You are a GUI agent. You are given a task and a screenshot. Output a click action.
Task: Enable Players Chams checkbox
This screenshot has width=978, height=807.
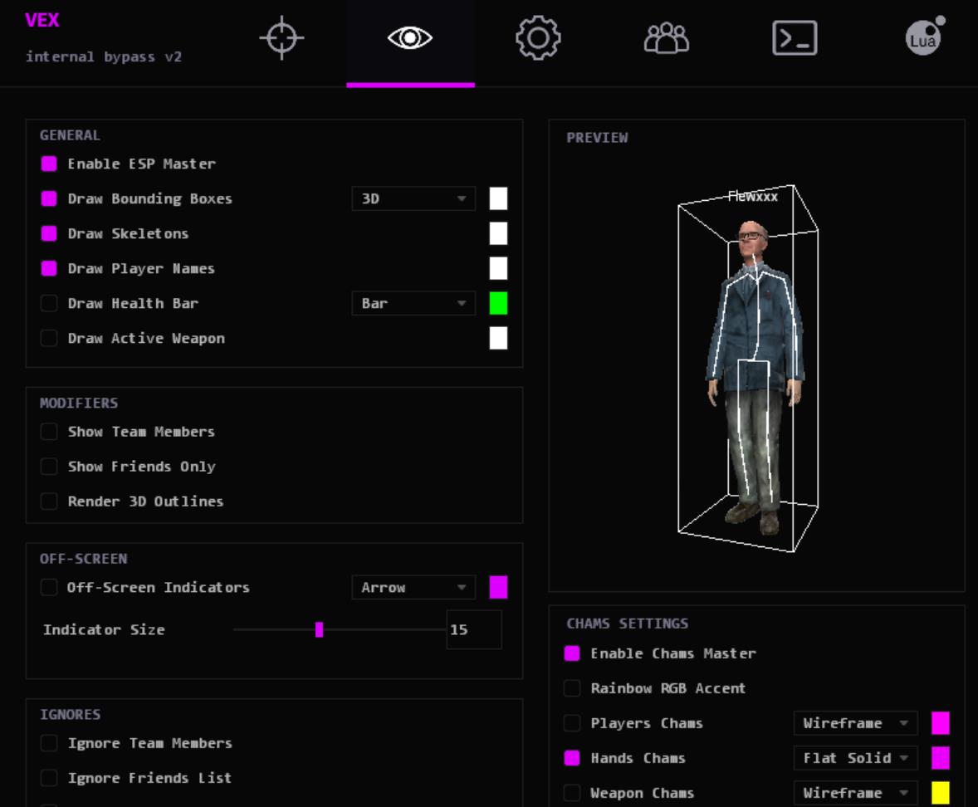click(571, 723)
